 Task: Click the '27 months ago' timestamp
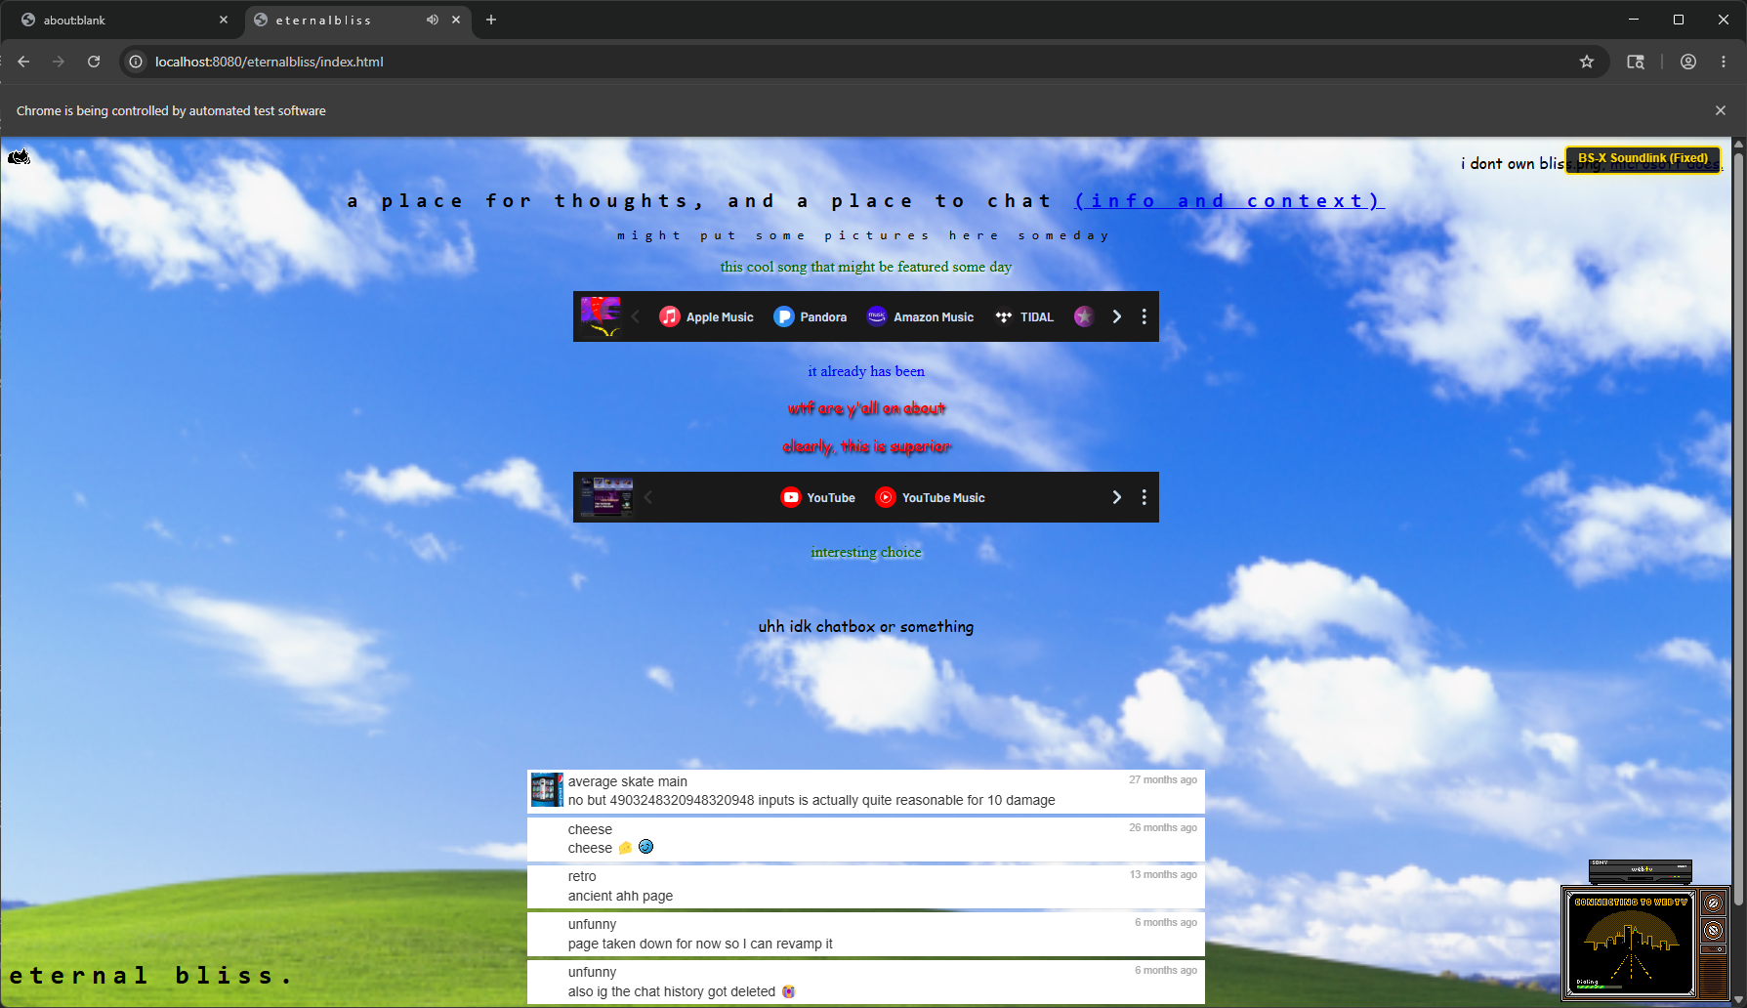(1163, 779)
